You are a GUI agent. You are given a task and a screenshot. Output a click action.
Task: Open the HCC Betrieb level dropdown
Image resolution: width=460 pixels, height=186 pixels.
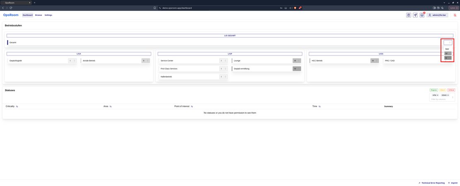coord(375,61)
